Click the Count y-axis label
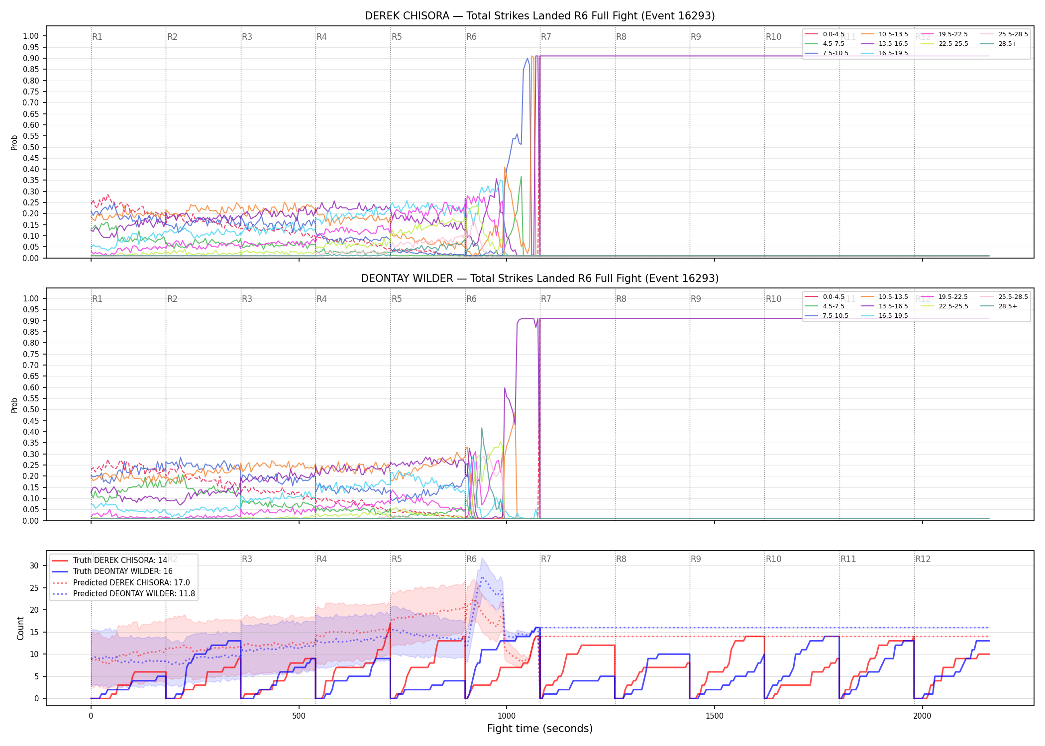Screen dimensions: 1045x746 click(20, 628)
